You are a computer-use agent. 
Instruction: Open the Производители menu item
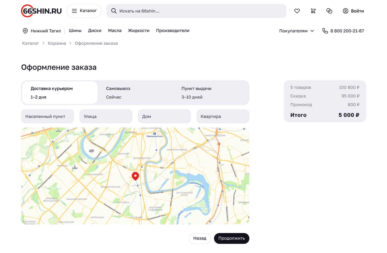[173, 31]
